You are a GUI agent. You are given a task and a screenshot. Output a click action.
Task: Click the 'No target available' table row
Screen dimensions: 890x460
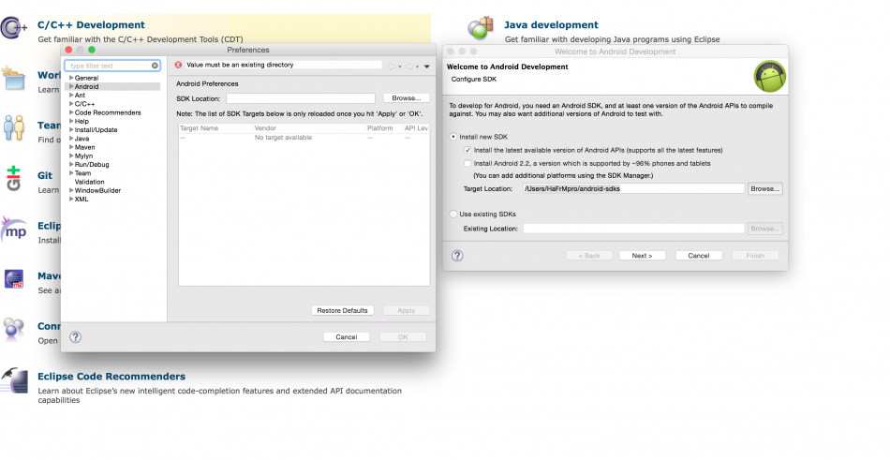click(304, 138)
